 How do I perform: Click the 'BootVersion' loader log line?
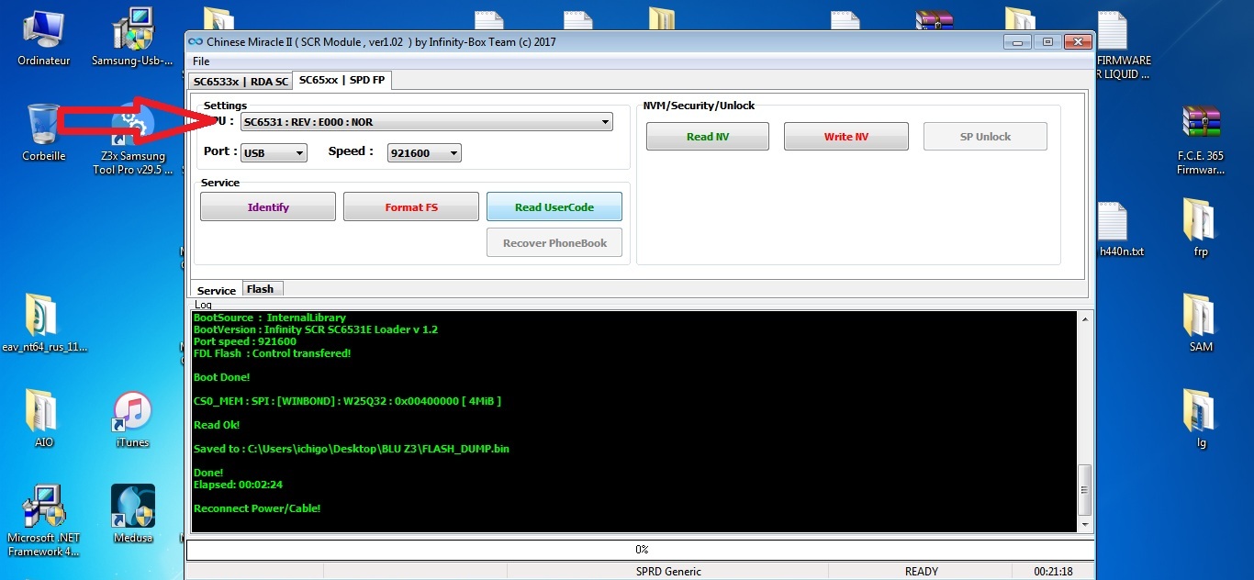tap(316, 329)
